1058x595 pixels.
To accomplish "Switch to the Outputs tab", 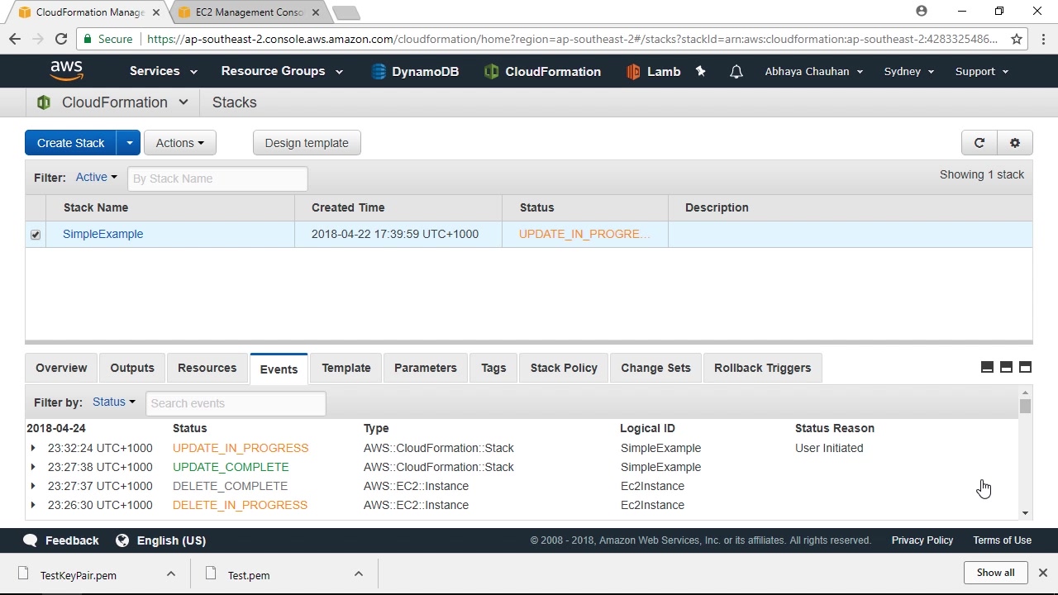I will point(132,368).
